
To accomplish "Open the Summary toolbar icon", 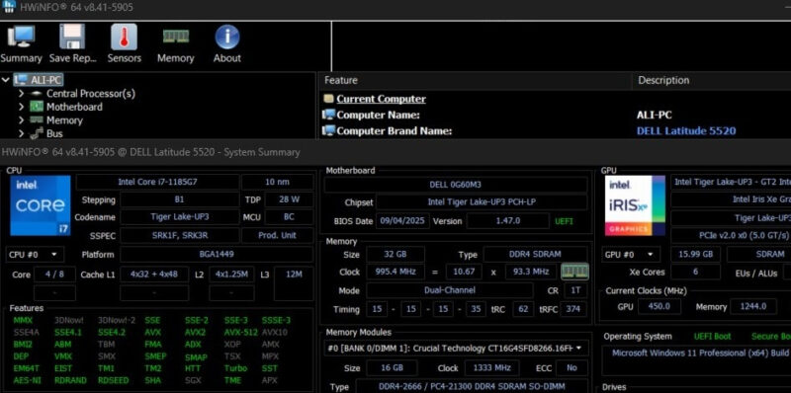I will click(x=21, y=38).
